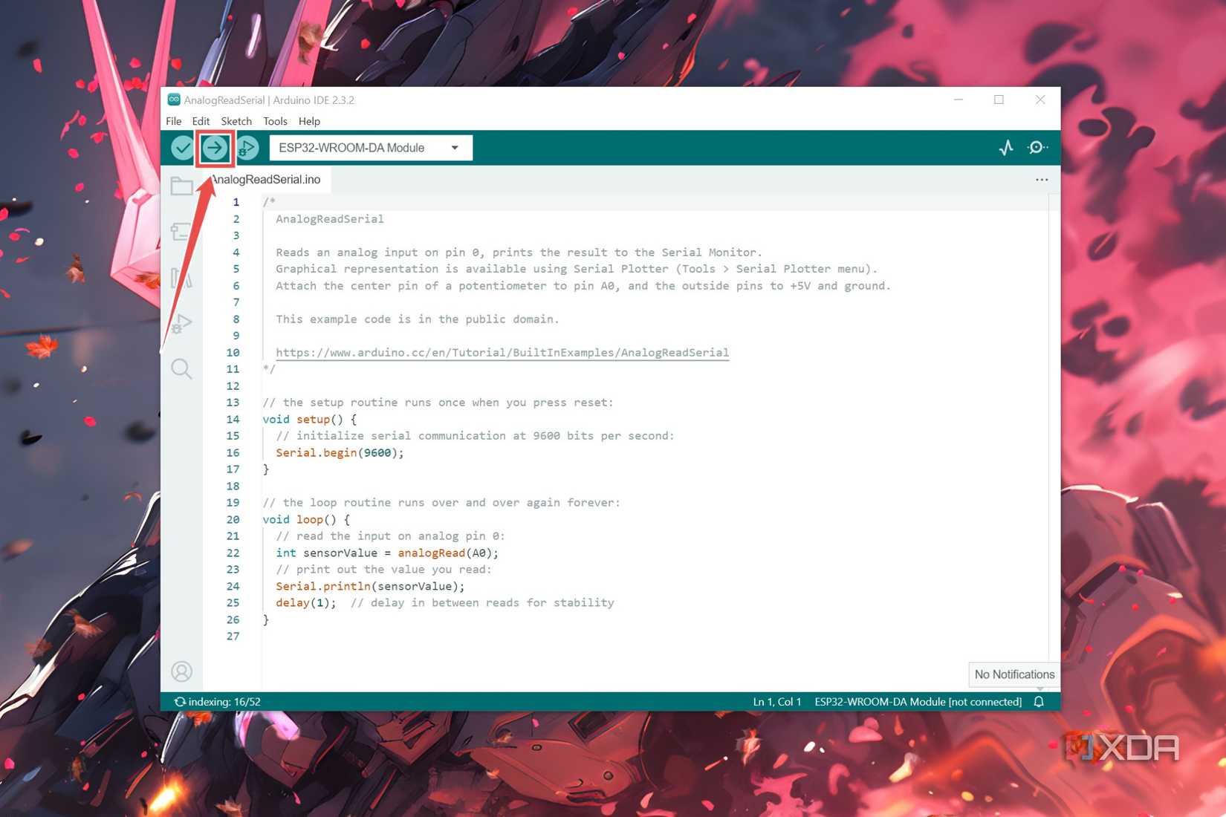Screen dimensions: 1226x817
Task: Place the cursor on 'void loop() {'
Action: [306, 519]
